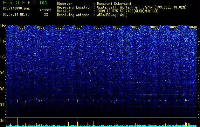200x127 pixels.
Task: Click the 0.9 kHz axis label
Action: point(3,73)
